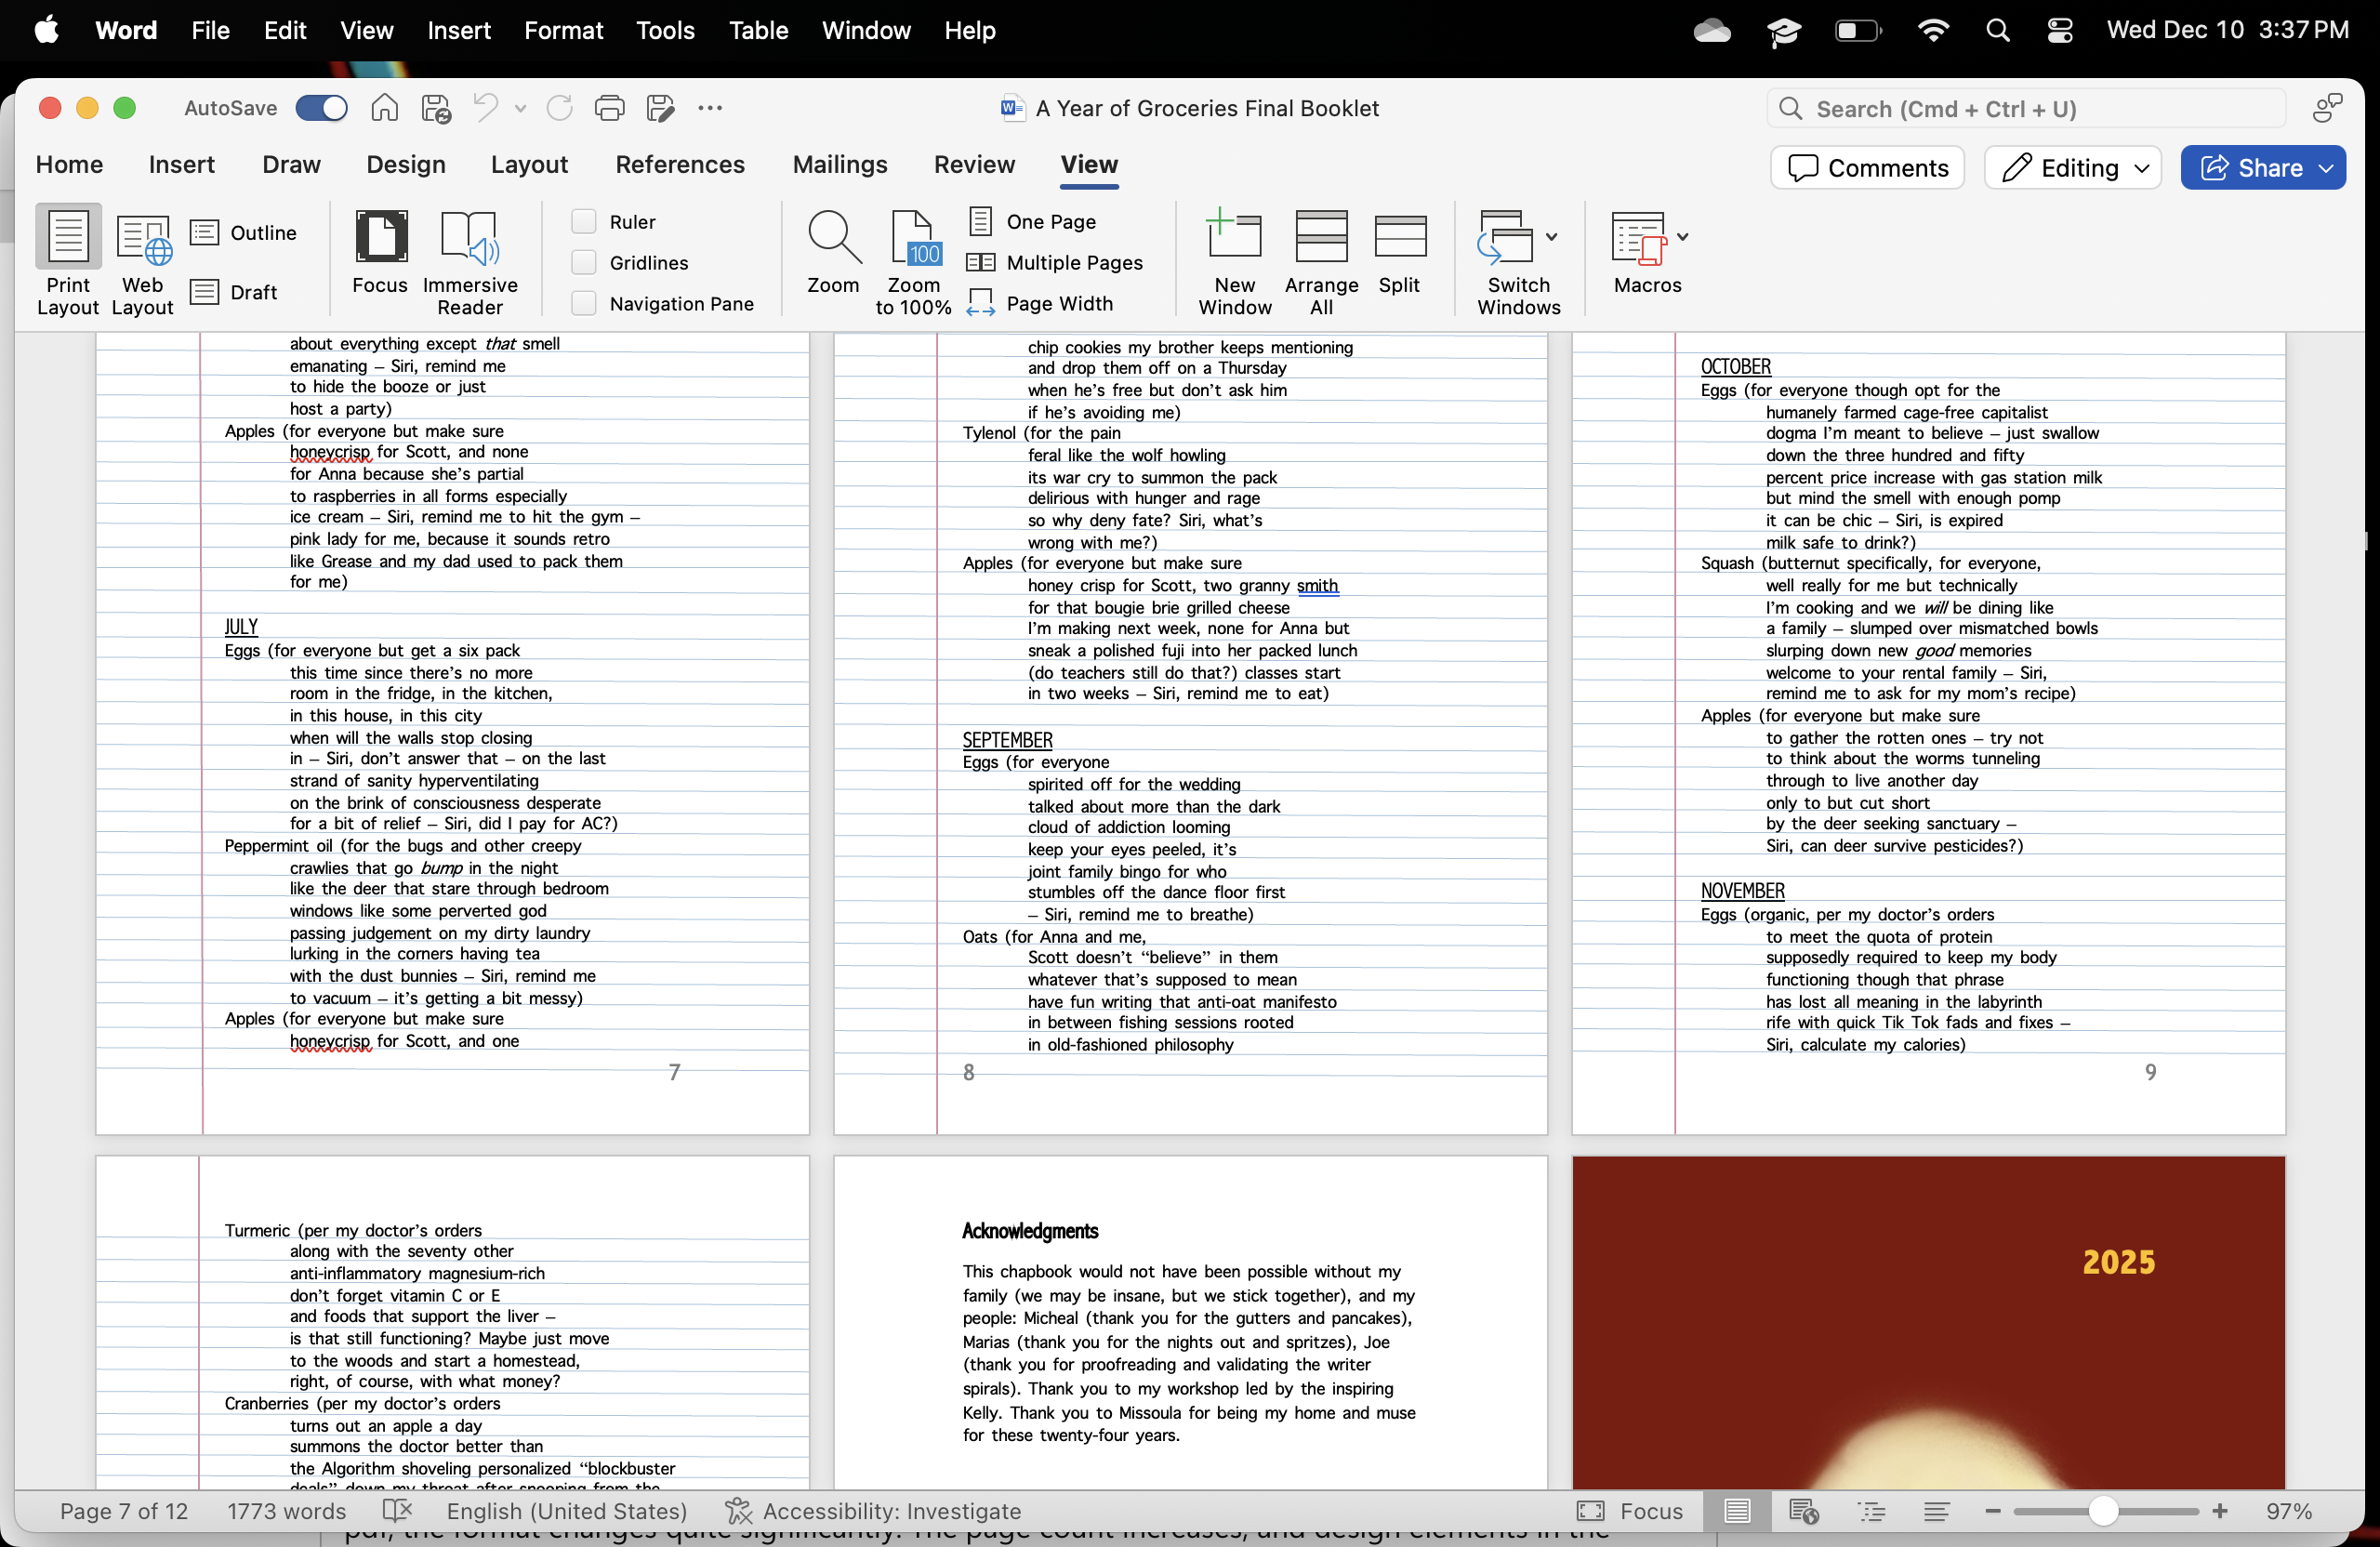The width and height of the screenshot is (2380, 1547).
Task: Enable the Ruler checkbox
Action: coord(584,222)
